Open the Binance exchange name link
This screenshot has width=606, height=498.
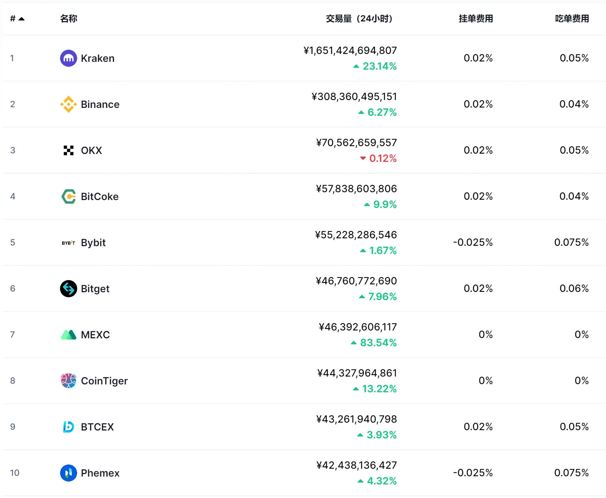[x=100, y=104]
